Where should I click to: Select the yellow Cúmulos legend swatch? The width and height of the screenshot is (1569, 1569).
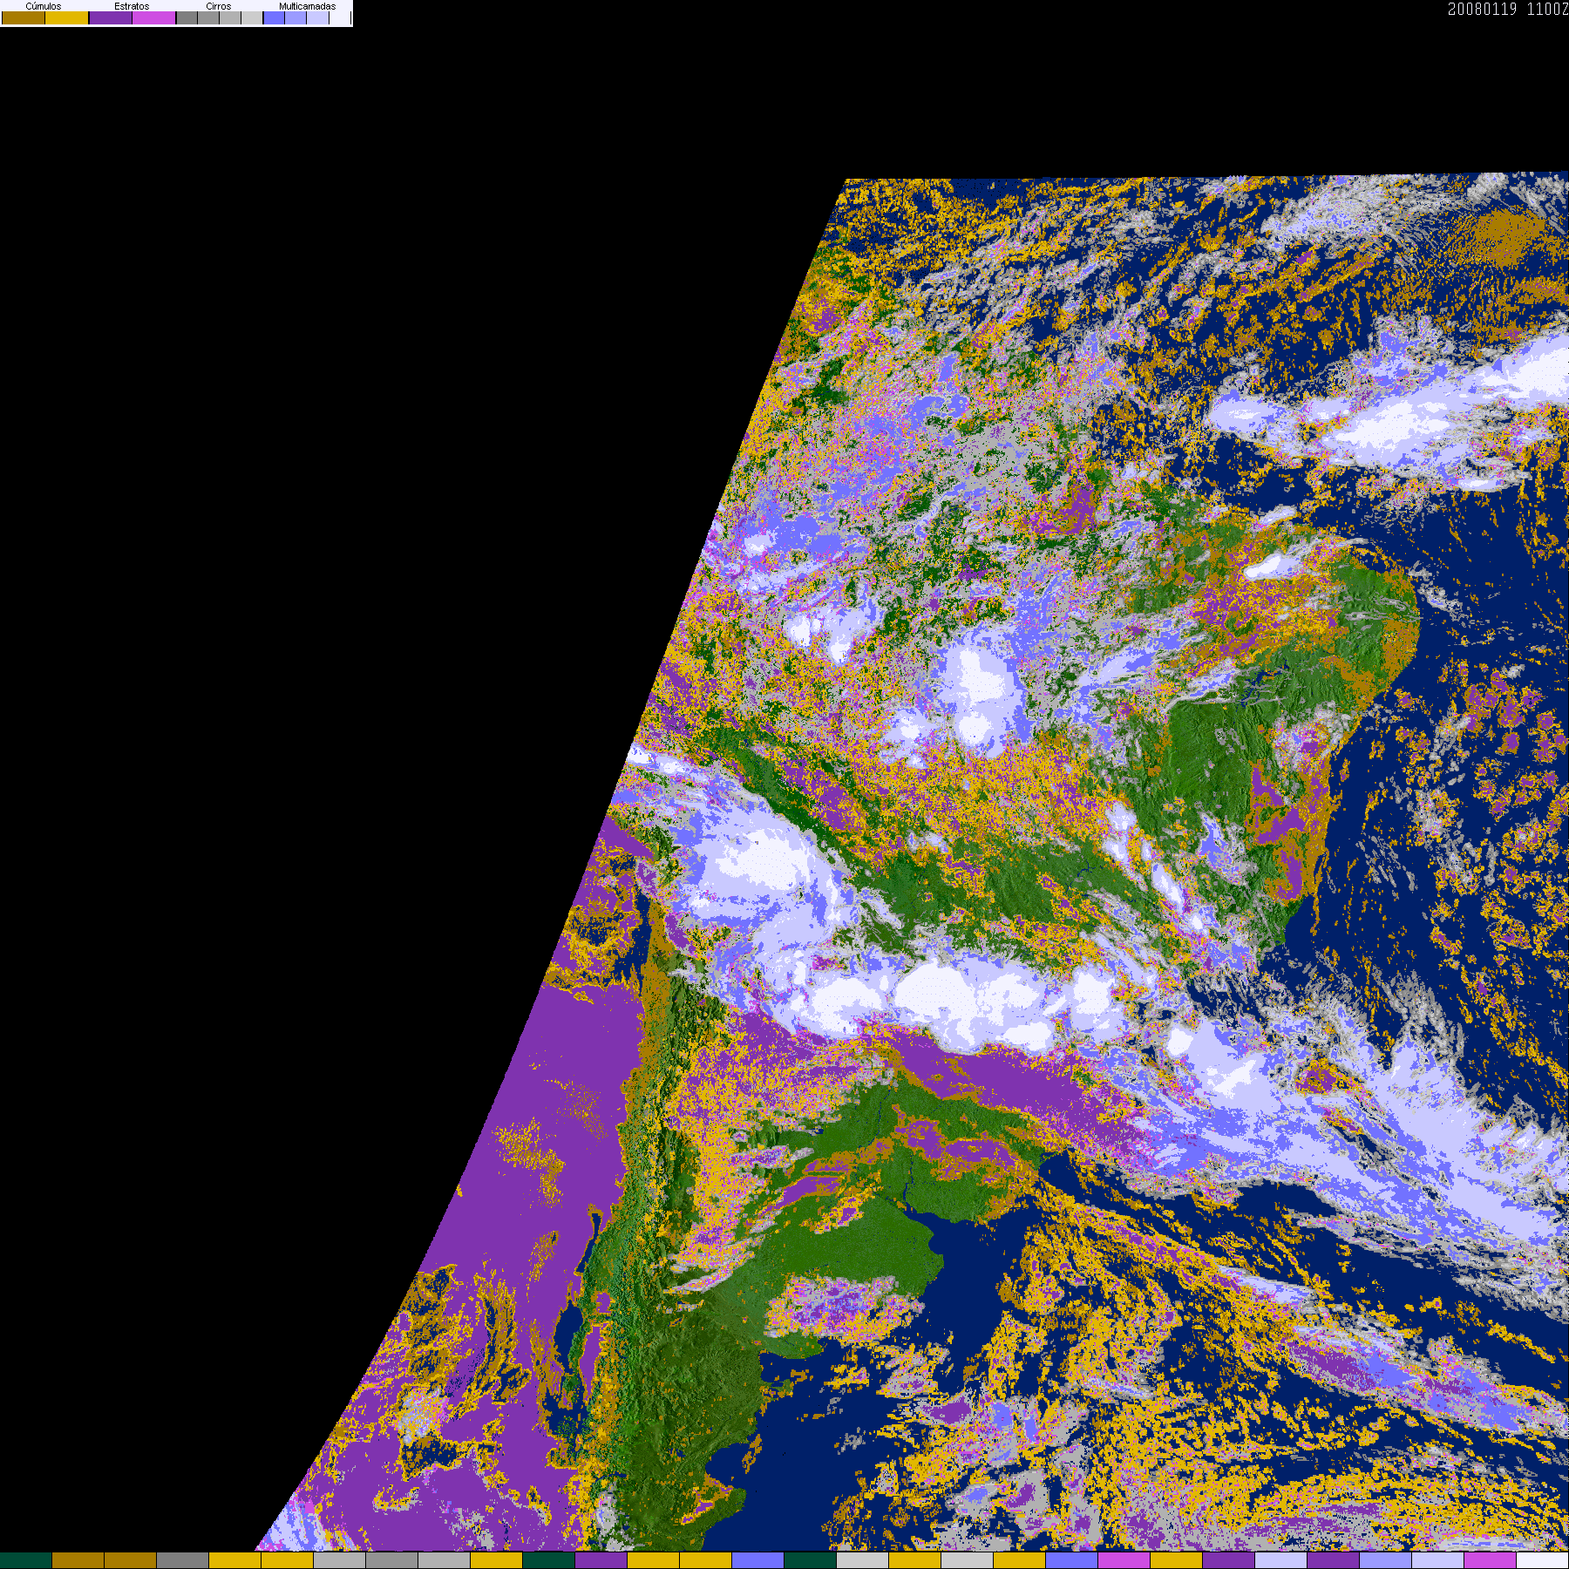pyautogui.click(x=67, y=18)
